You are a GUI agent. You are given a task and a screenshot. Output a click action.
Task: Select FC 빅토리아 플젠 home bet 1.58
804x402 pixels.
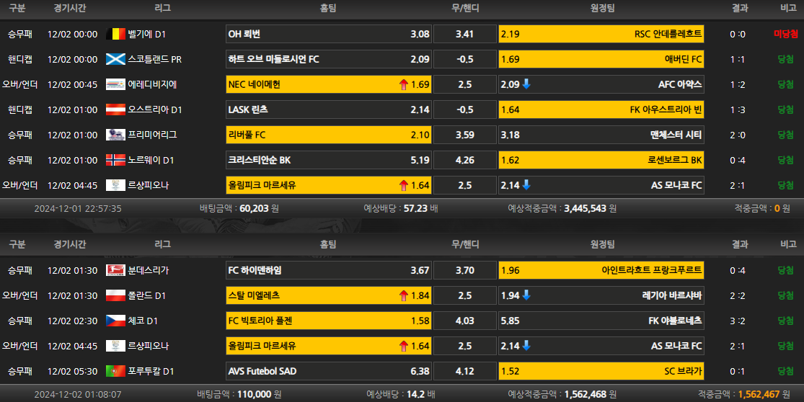(x=329, y=321)
